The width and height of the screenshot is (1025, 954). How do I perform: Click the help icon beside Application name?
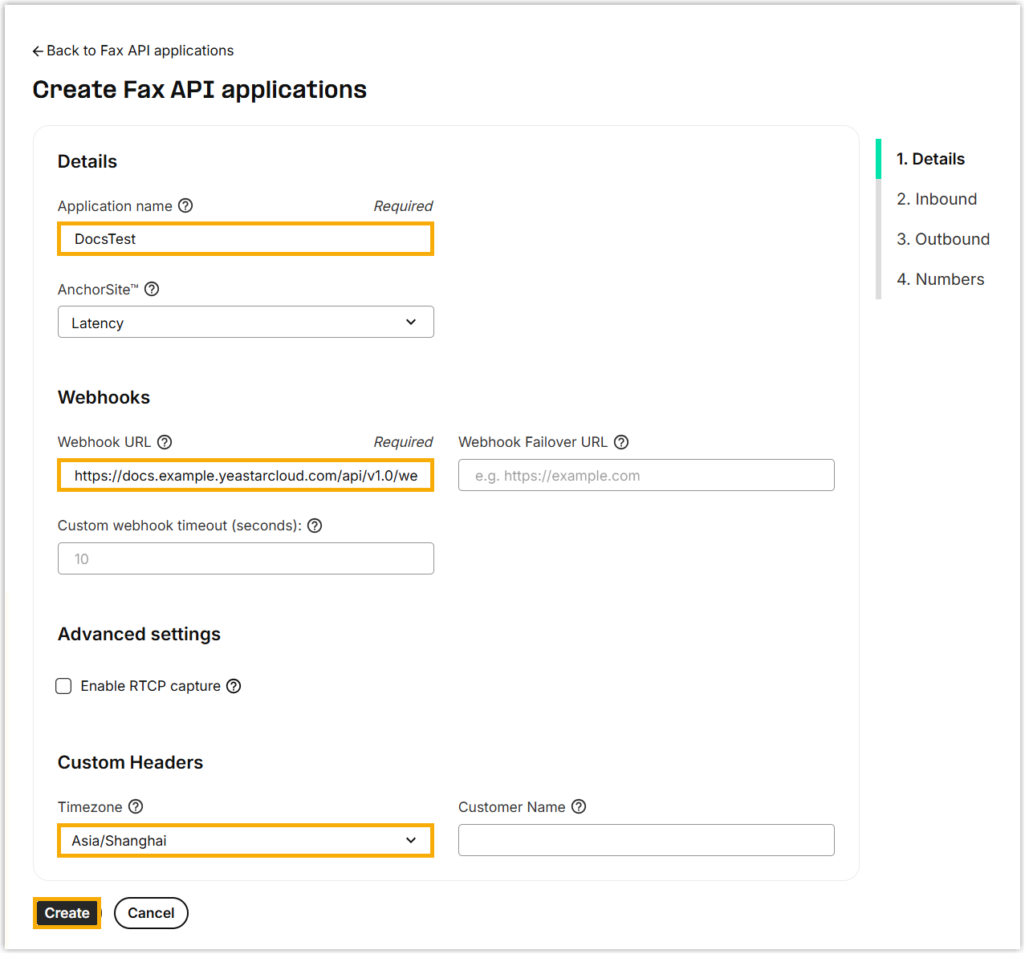click(185, 205)
